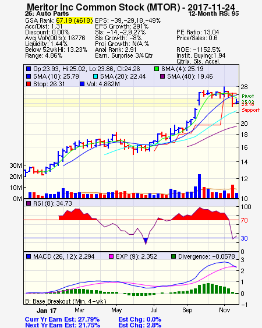Click the Avg Vol(00's): 16776 text
The image size is (262, 328).
tap(55, 38)
